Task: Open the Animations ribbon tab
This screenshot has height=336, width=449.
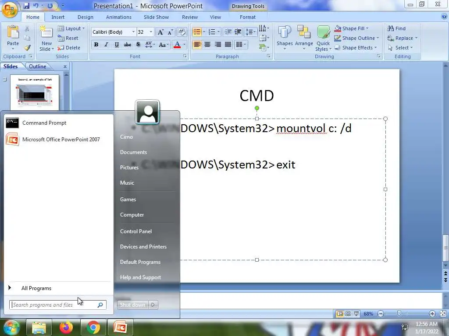Action: pos(118,17)
